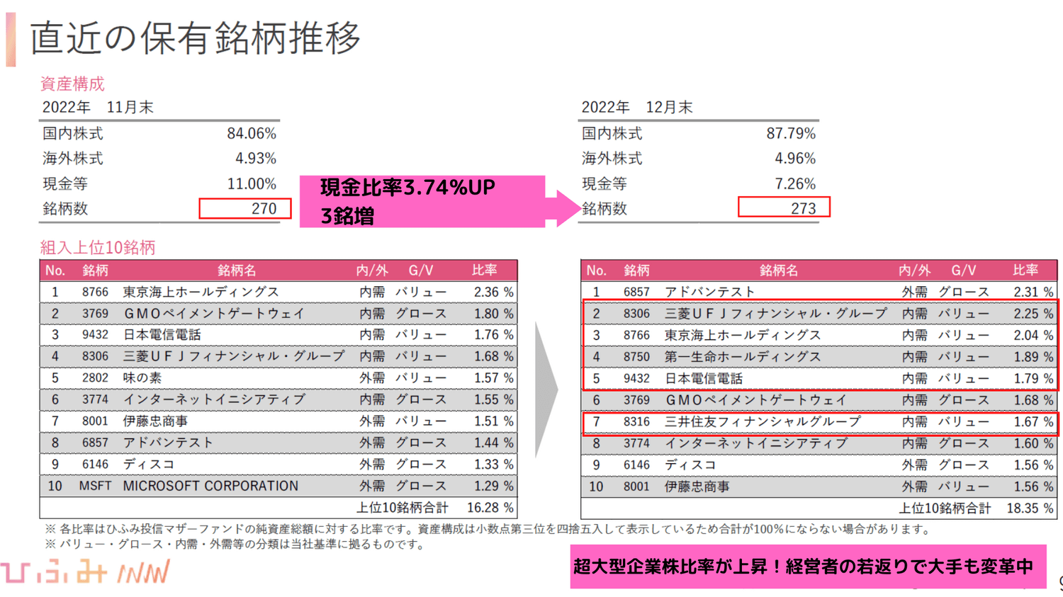Select the November 国内株式 value 84.06%
This screenshot has height=597, width=1063.
tap(252, 133)
